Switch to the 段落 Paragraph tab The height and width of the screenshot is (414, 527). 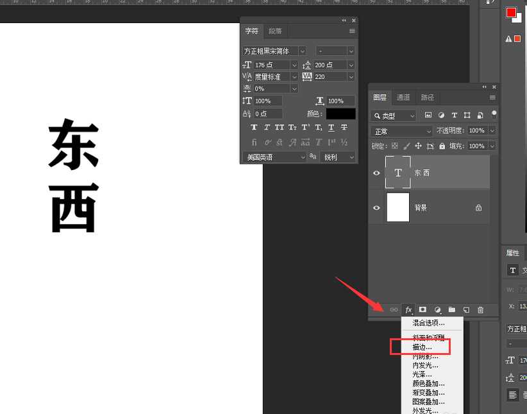click(x=276, y=30)
